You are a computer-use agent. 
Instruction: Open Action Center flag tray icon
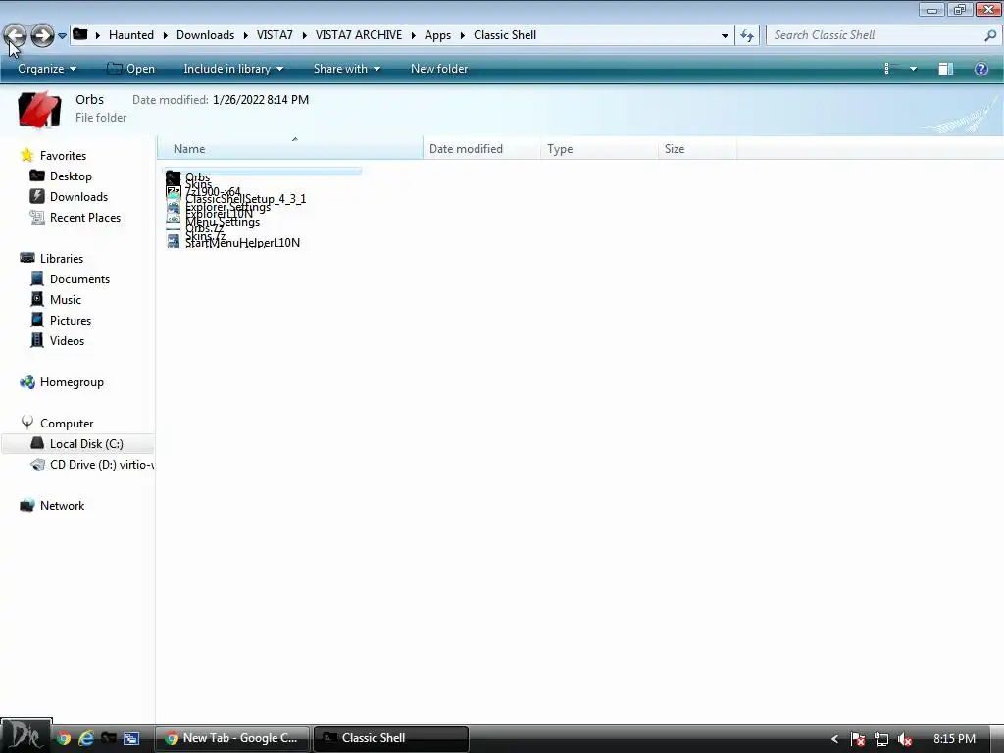pyautogui.click(x=857, y=739)
